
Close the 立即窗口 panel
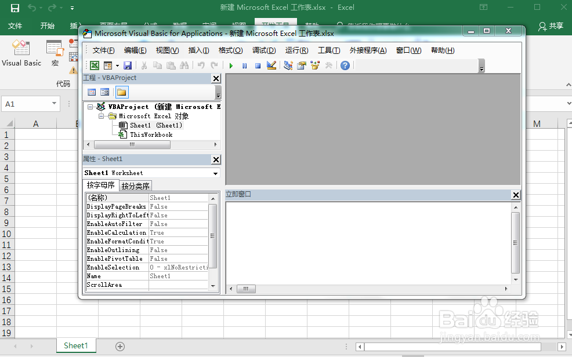516,195
